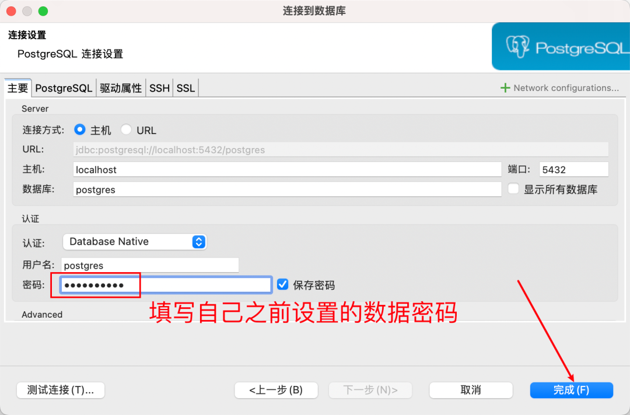Click the 测试连接 (T)... button
This screenshot has height=415, width=630.
[61, 390]
